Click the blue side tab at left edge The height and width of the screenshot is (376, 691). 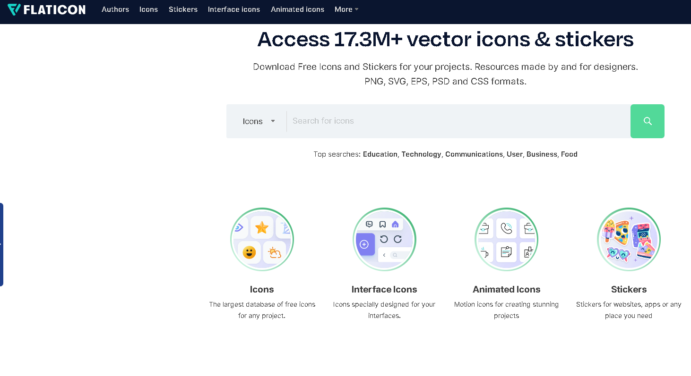click(1, 244)
